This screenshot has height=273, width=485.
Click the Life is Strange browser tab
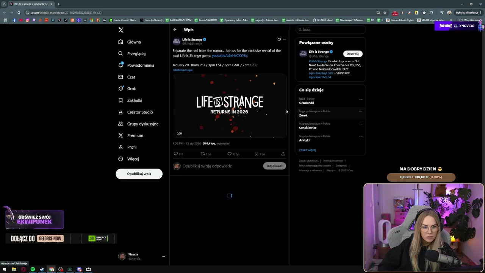tap(31, 4)
